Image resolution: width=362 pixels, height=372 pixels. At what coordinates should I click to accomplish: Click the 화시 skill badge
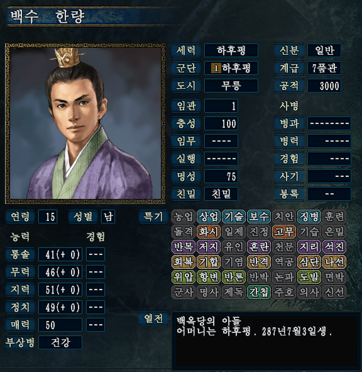[209, 232]
